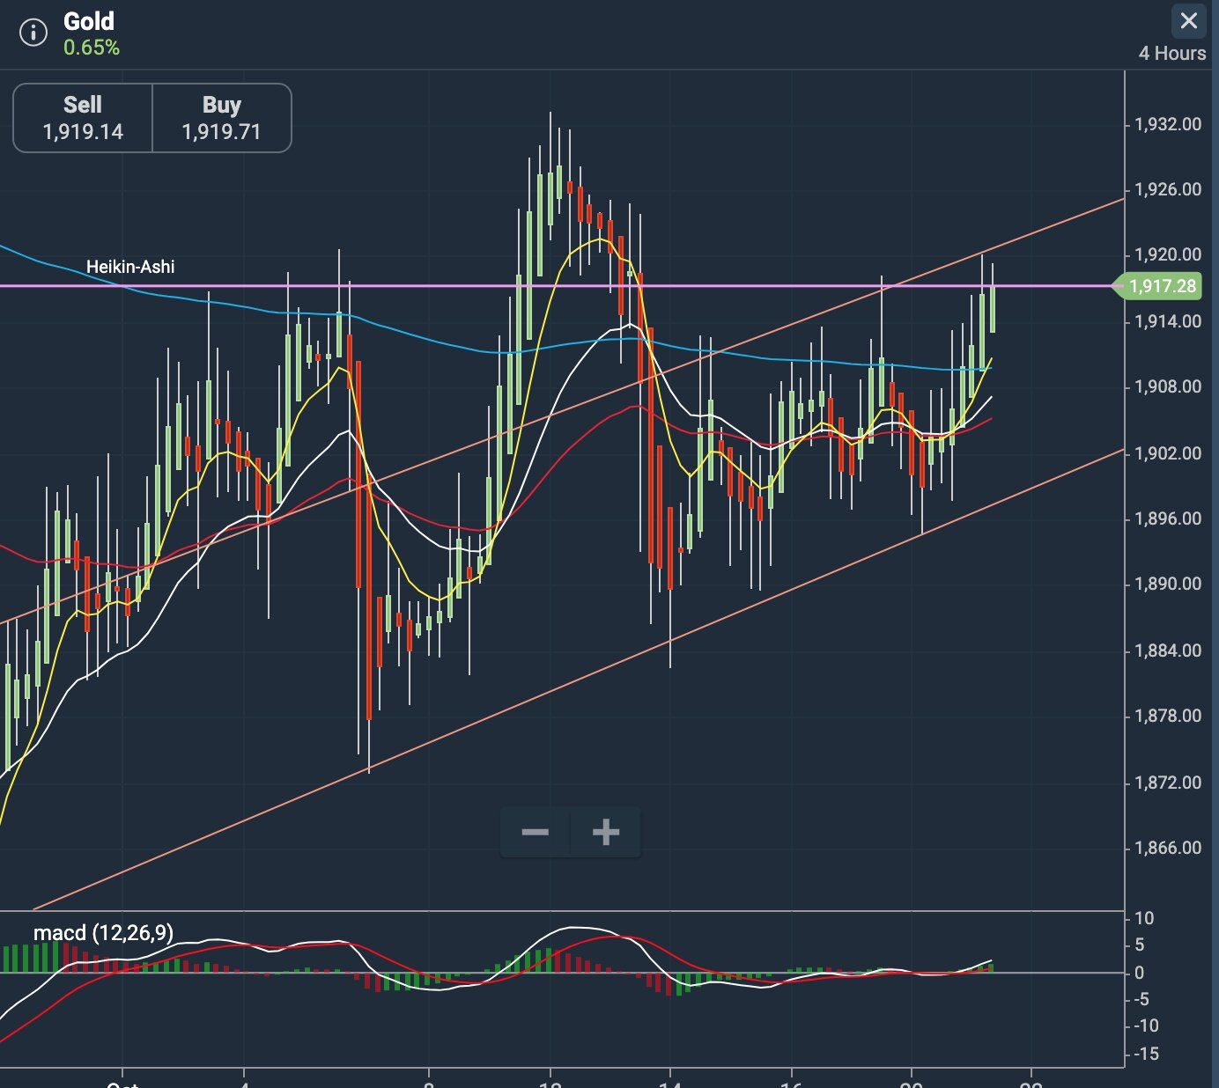Click the MACD axis value -15

(1147, 1054)
